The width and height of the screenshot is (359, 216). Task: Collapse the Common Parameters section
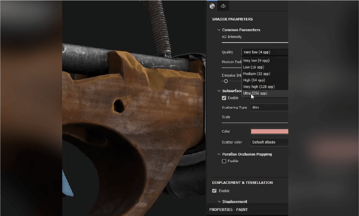click(219, 30)
